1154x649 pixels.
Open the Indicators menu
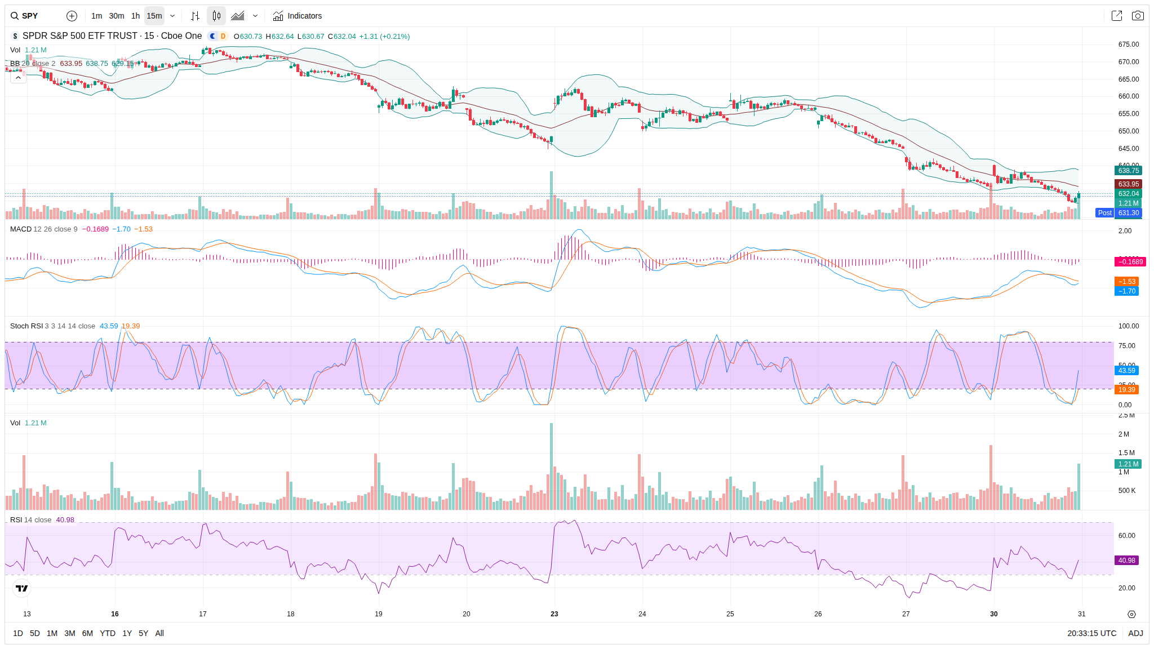(298, 16)
